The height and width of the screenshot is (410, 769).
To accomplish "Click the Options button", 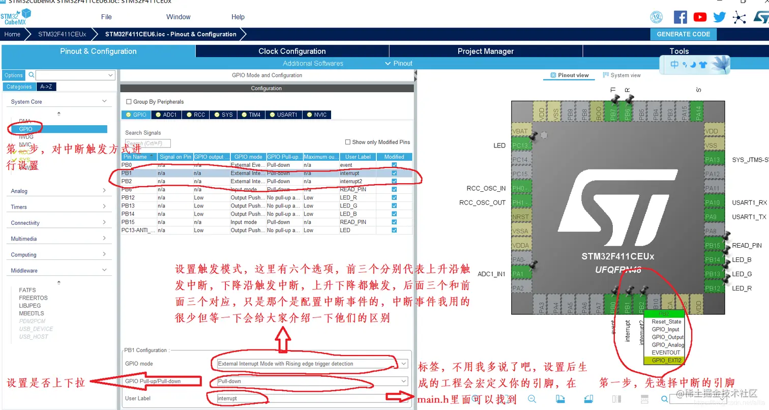I will [14, 75].
